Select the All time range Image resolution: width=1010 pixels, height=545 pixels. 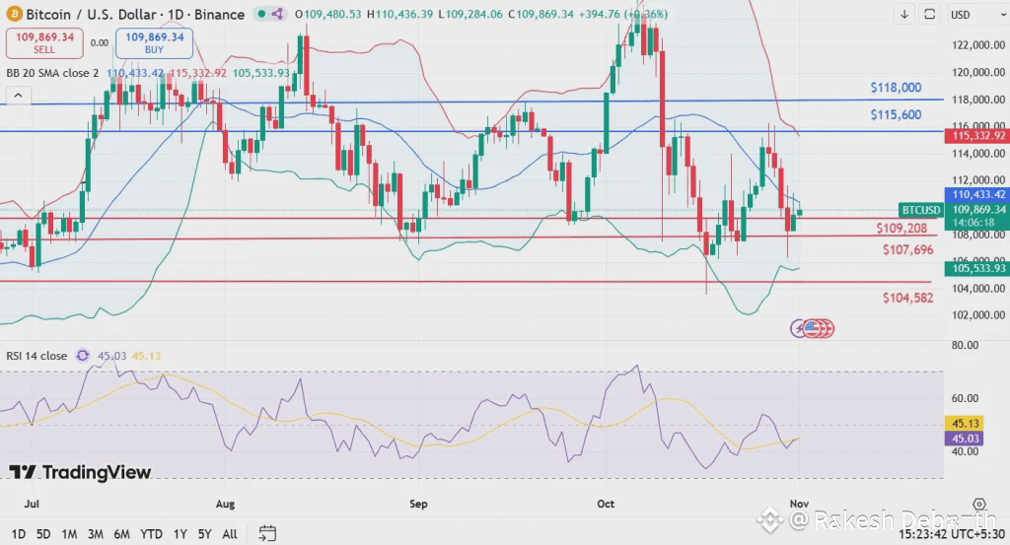(230, 534)
